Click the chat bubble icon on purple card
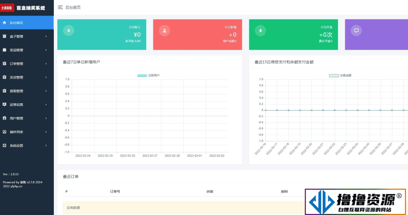Image resolution: width=408 pixels, height=215 pixels. [356, 30]
